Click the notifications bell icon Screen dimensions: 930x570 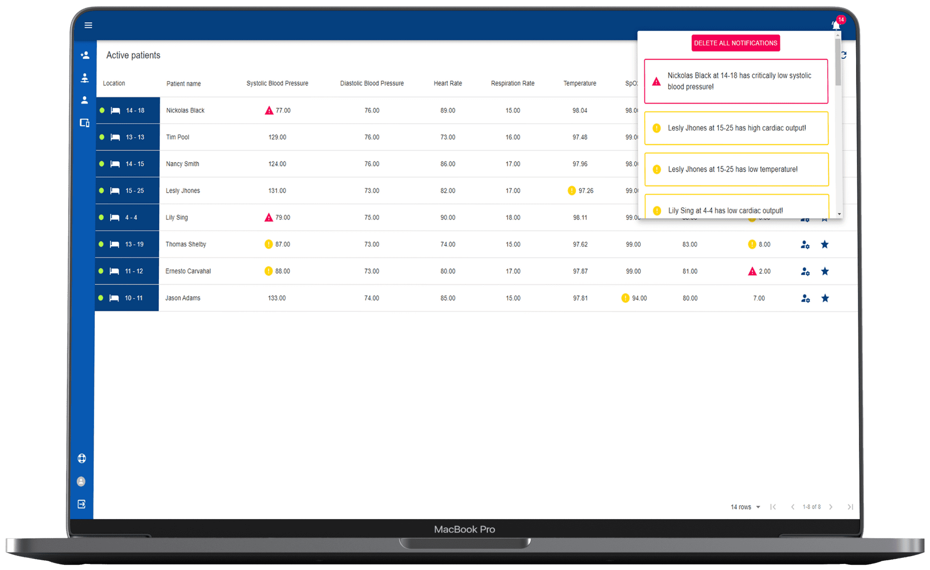tap(836, 25)
